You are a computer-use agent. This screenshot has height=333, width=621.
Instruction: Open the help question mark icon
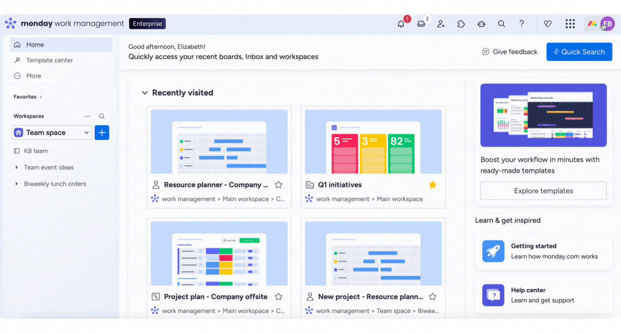point(521,24)
